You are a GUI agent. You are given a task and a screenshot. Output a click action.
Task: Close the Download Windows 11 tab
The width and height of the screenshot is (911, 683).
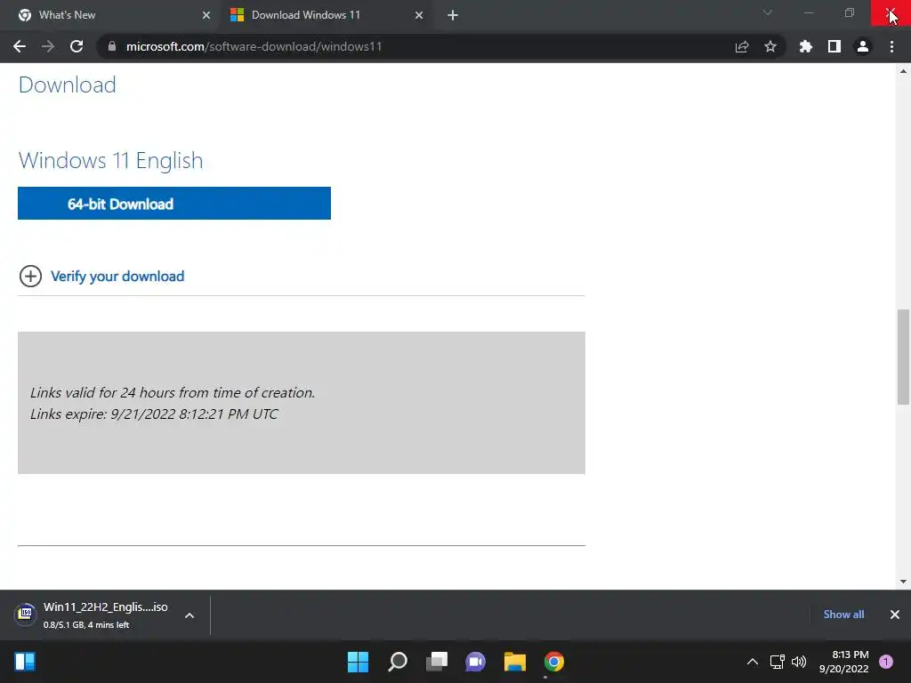click(x=419, y=16)
